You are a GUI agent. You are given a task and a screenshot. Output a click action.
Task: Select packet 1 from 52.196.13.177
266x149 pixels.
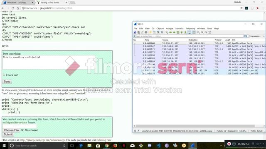[199, 43]
